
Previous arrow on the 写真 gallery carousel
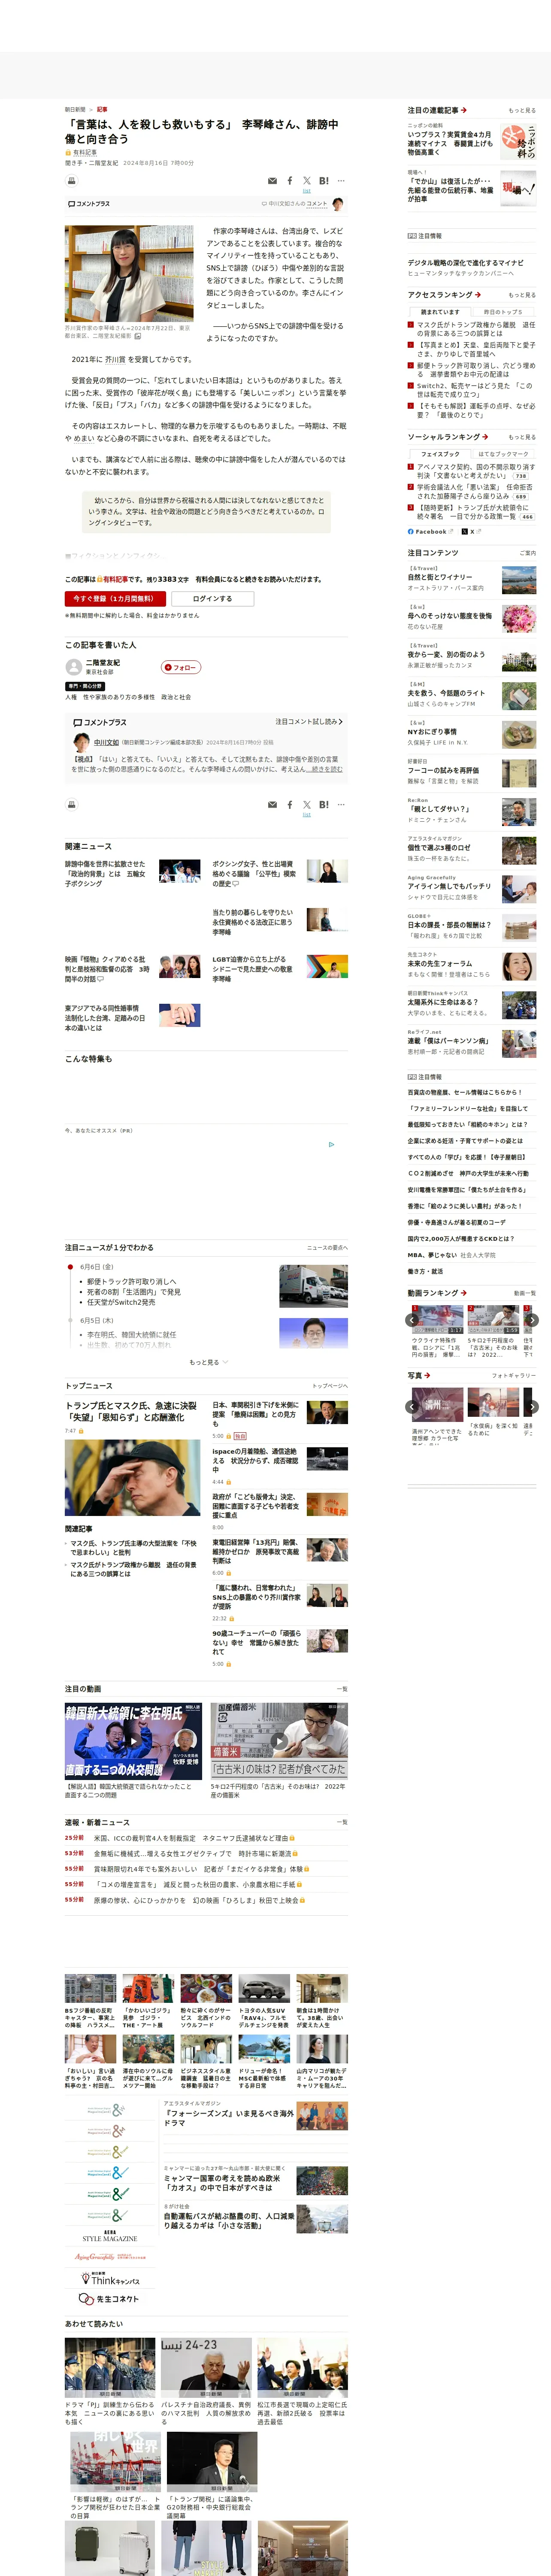pos(411,1406)
